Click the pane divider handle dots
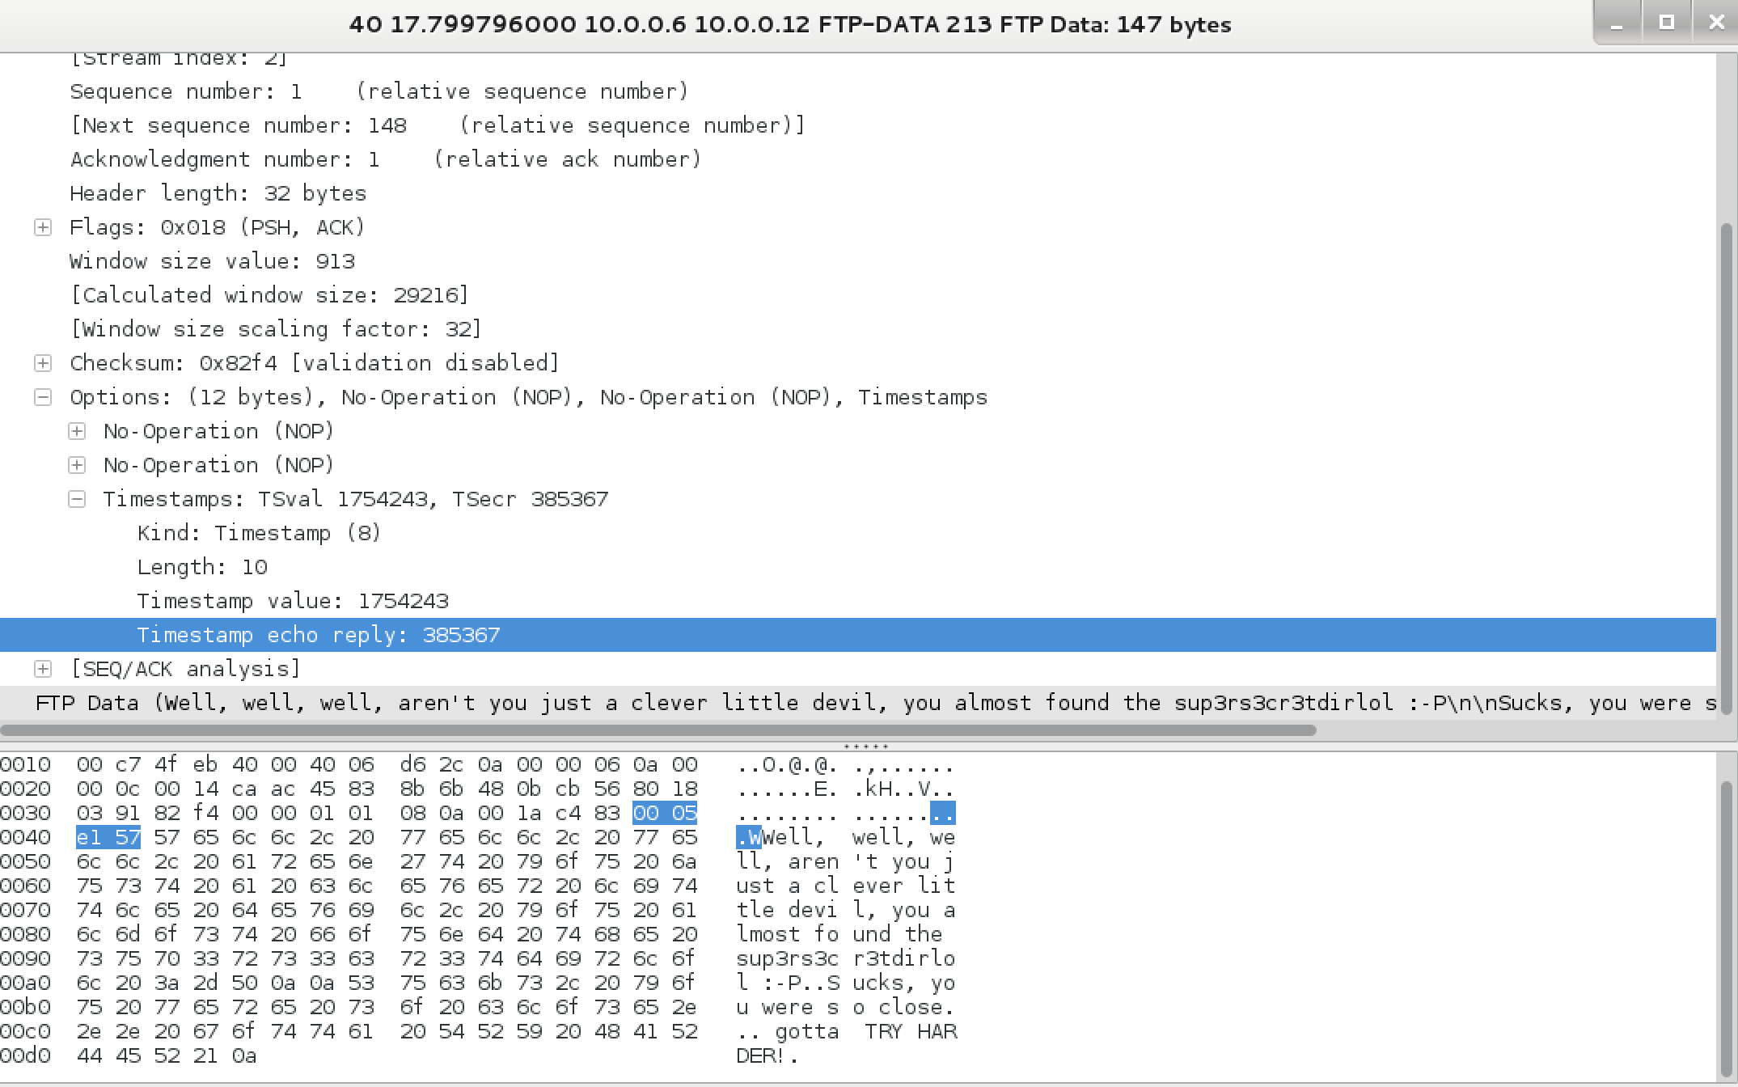The image size is (1738, 1087). 866,747
